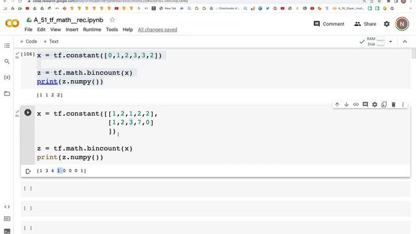This screenshot has height=234, width=416.
Task: Click the cell execution count [106]
Action: (27, 54)
